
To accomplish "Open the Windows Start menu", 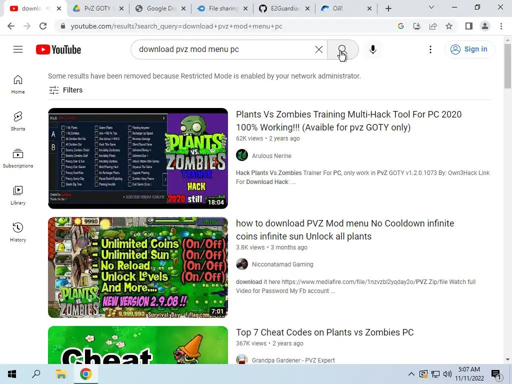I will point(12,374).
